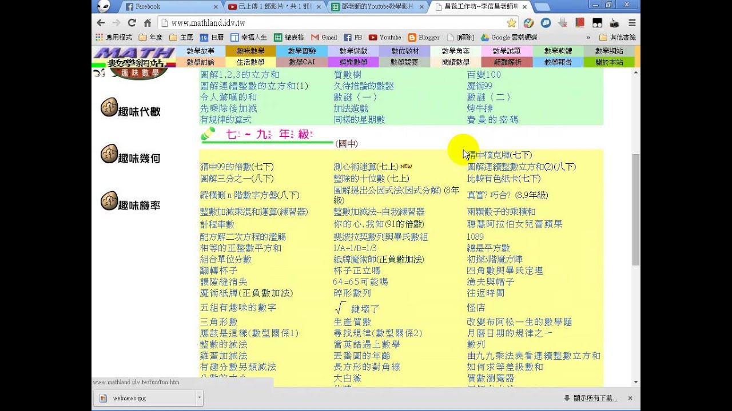
Task: Open the webnews.jpg download dropdown arrow
Action: [199, 398]
